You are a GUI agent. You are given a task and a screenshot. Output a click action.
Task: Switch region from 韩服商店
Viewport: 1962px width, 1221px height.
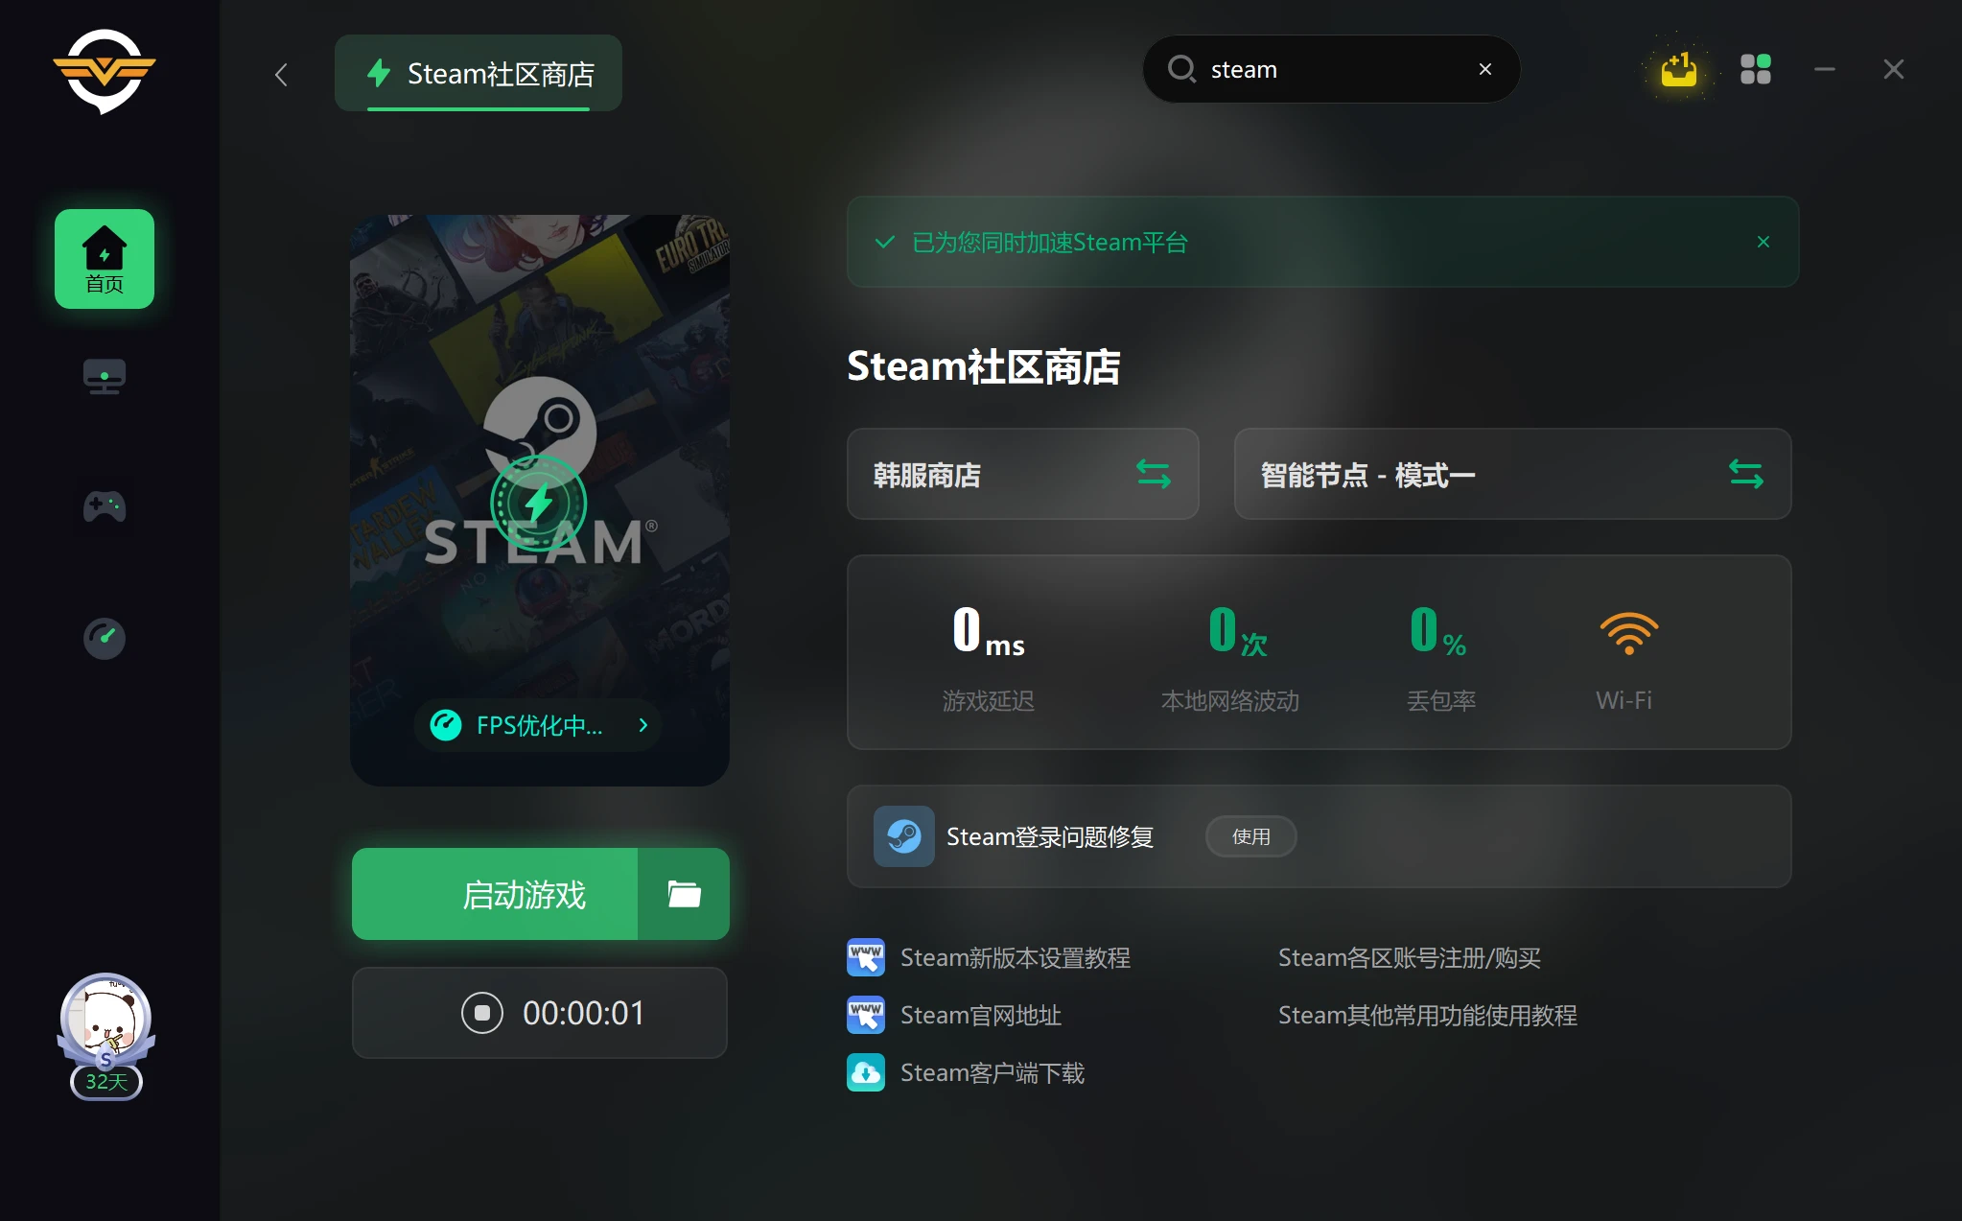(1023, 474)
